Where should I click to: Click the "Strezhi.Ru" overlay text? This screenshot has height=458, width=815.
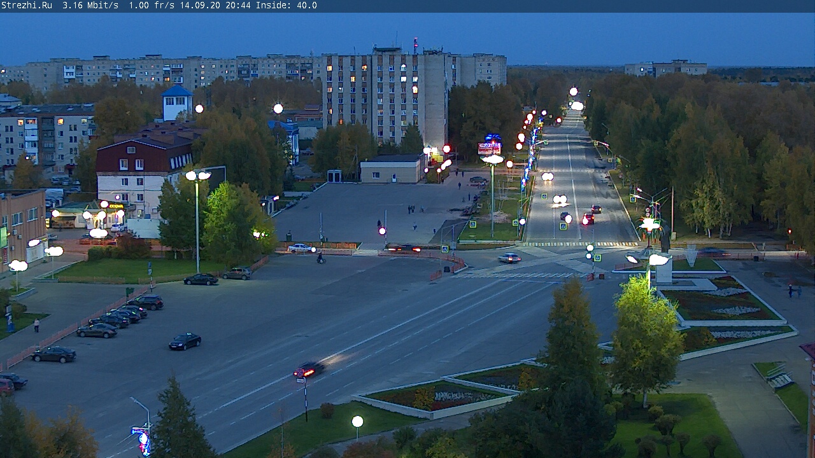coord(27,6)
